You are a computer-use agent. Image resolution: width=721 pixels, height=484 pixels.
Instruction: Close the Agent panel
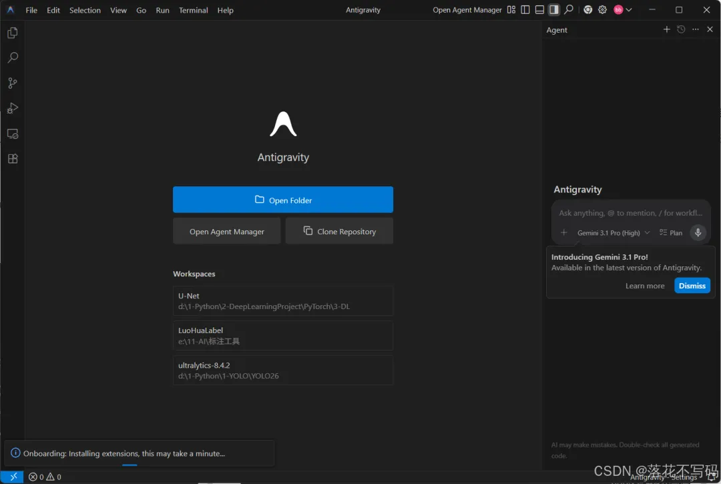pos(710,29)
